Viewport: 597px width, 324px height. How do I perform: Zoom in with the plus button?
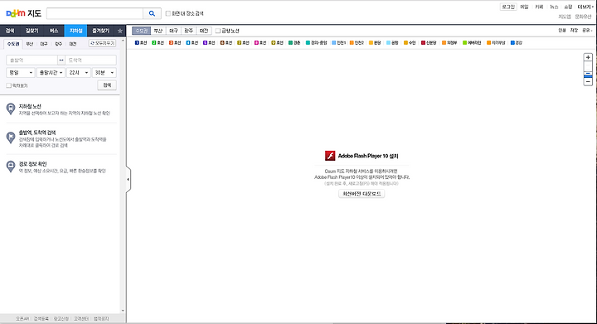588,57
